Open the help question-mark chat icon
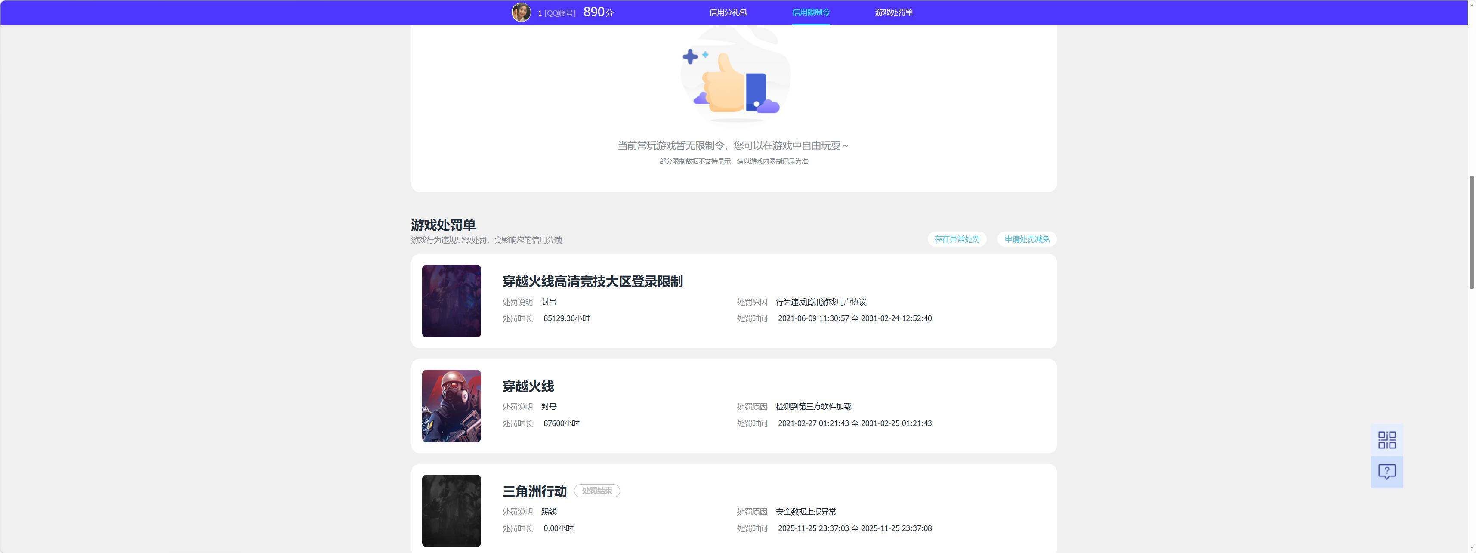1476x553 pixels. point(1386,472)
